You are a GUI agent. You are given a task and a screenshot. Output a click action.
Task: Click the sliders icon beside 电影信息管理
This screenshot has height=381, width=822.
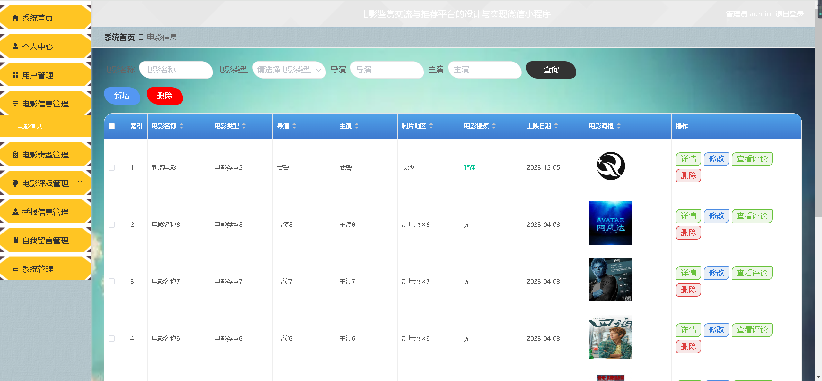pos(15,104)
